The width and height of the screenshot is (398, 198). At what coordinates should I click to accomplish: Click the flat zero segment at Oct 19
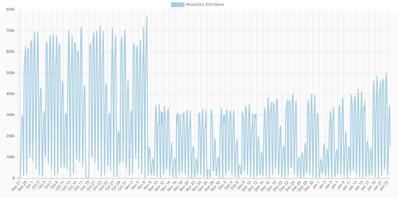(87, 178)
